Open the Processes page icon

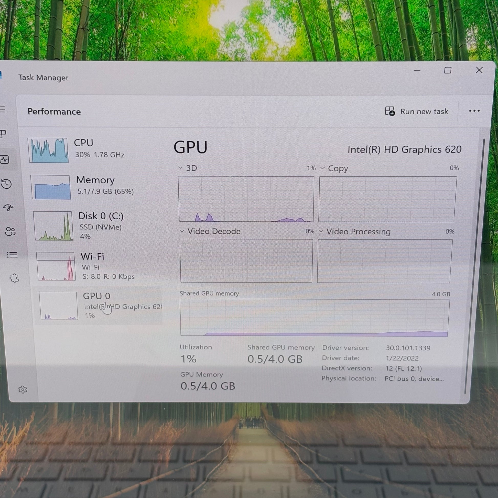3,134
